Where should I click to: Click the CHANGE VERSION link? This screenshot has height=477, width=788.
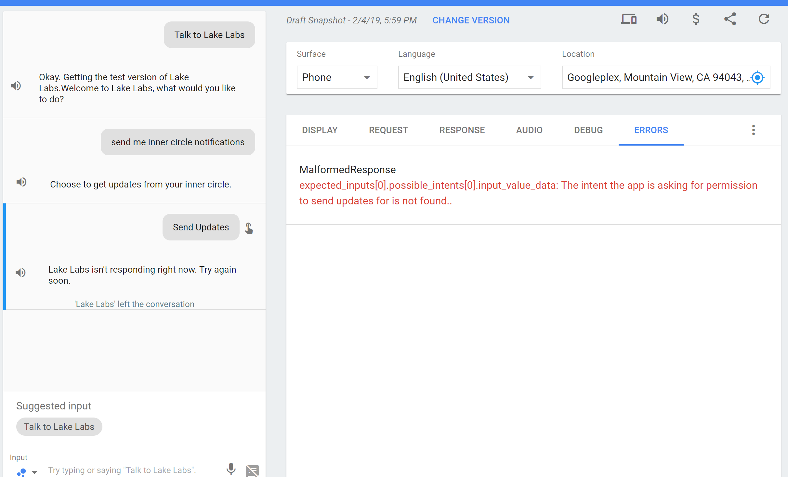pyautogui.click(x=471, y=20)
